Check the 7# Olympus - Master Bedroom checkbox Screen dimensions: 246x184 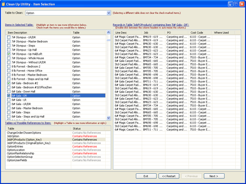click(x=9, y=42)
